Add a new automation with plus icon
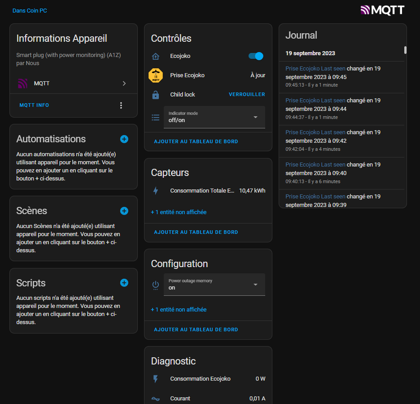The height and width of the screenshot is (404, 420). [124, 139]
